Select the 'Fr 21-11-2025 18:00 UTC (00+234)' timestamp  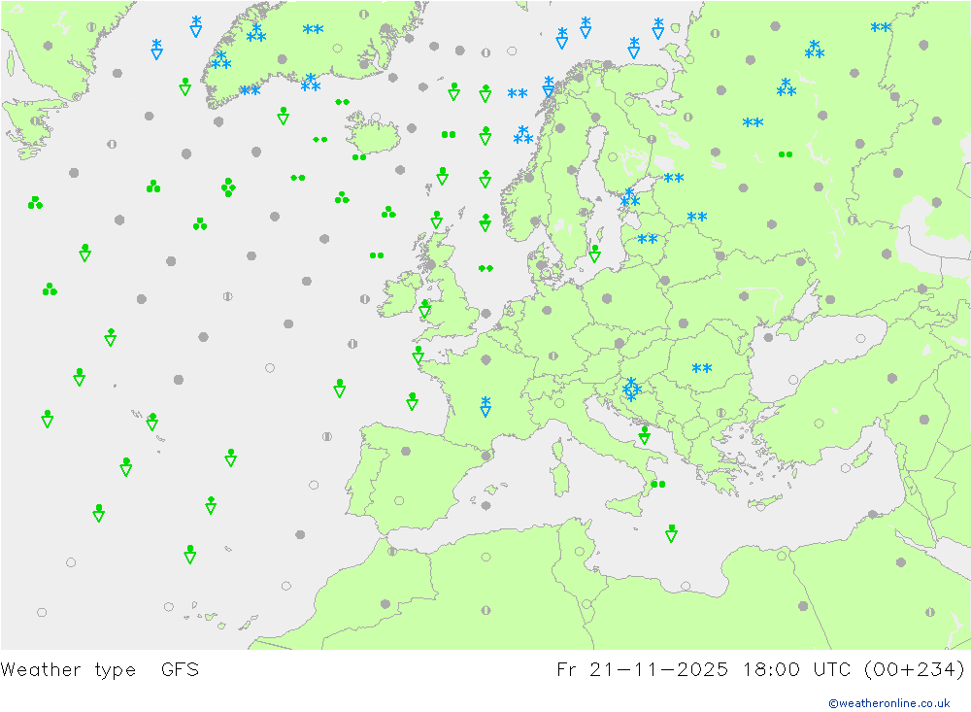[760, 670]
